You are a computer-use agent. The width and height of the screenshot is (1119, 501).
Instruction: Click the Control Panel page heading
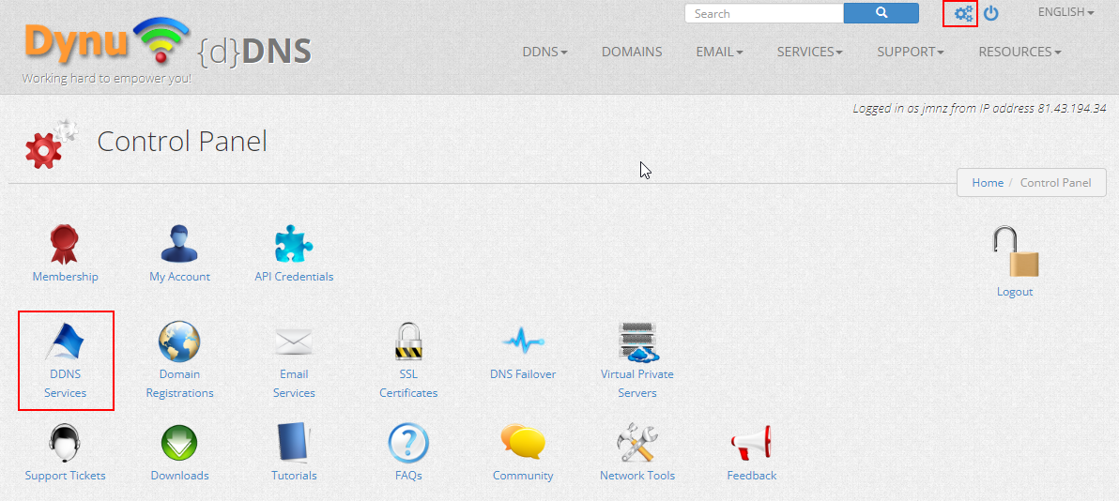182,142
